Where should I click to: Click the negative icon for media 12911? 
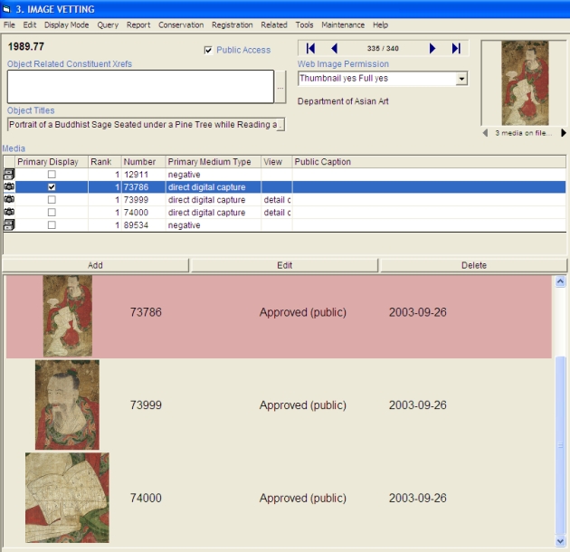click(x=9, y=174)
